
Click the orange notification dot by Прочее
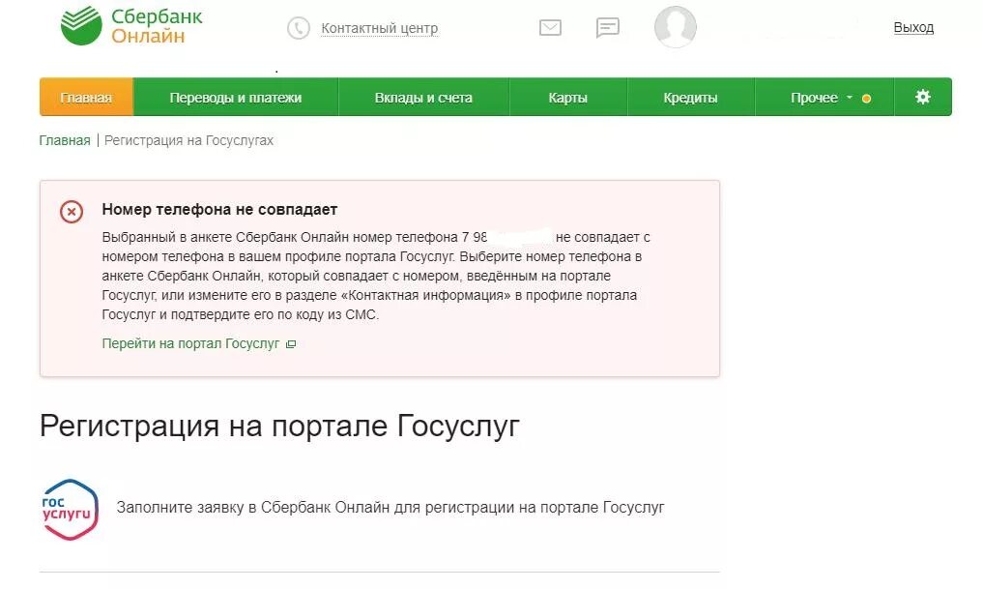pos(866,99)
